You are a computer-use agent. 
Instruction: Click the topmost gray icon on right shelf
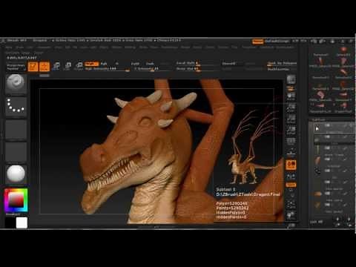291,79
